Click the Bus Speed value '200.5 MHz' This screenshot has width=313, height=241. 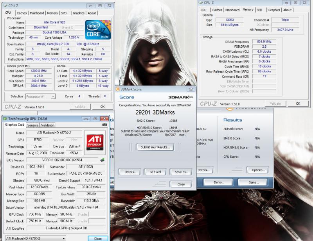click(38, 81)
